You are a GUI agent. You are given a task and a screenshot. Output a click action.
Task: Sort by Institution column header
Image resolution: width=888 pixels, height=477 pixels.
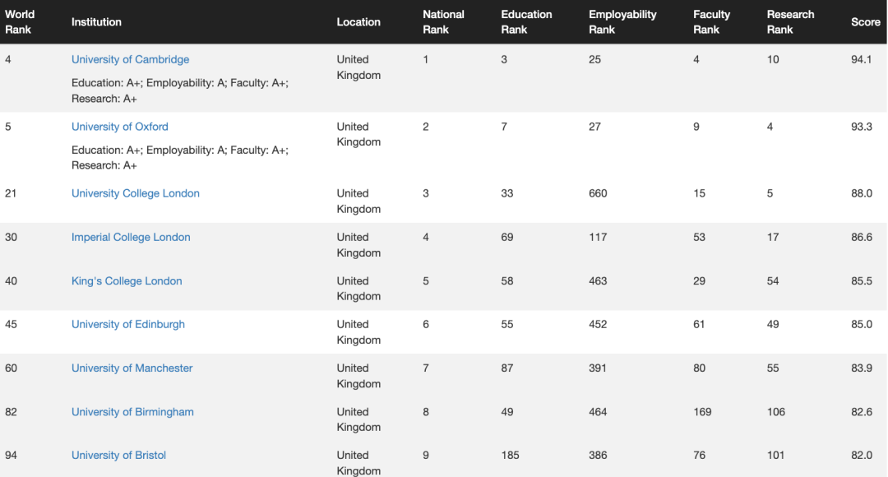[96, 22]
